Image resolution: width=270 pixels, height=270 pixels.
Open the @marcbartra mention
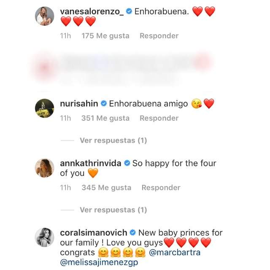pyautogui.click(x=175, y=252)
